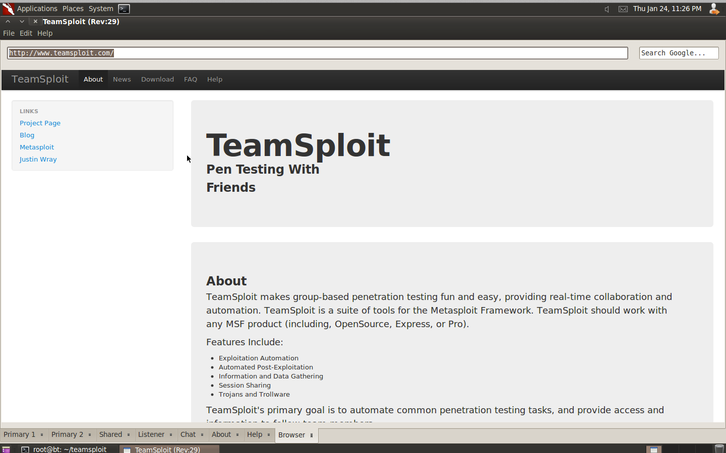
Task: Open the terminal launcher icon in top panel
Action: 124,9
